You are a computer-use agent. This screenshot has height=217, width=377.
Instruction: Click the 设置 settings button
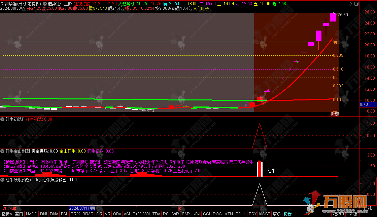[x=287, y=214]
